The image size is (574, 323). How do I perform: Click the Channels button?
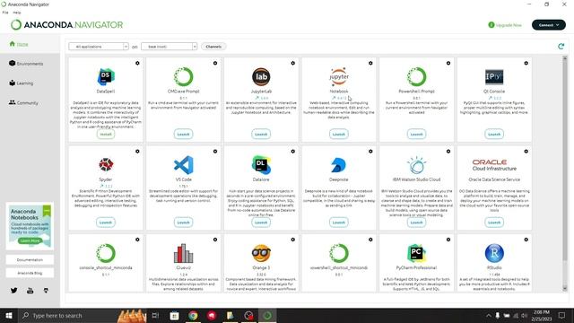click(213, 47)
